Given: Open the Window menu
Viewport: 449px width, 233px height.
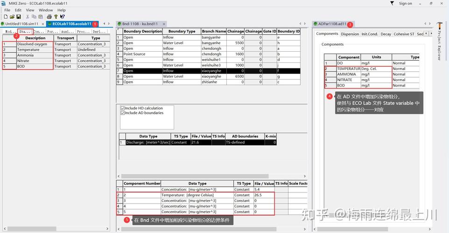Looking at the screenshot, I should point(46,10).
